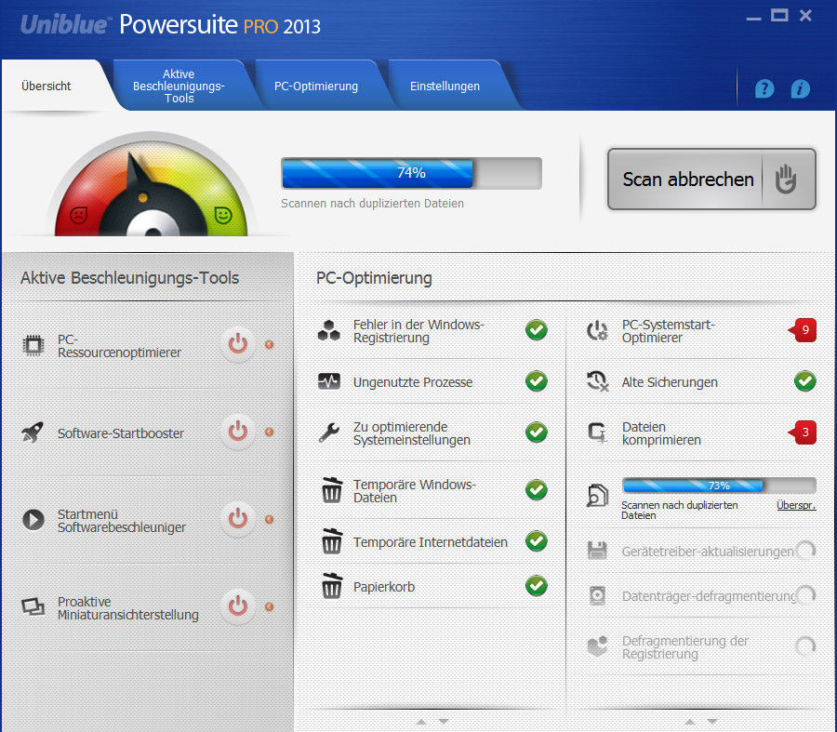Click green checkmark for Papierkorb
837x732 pixels.
[537, 586]
